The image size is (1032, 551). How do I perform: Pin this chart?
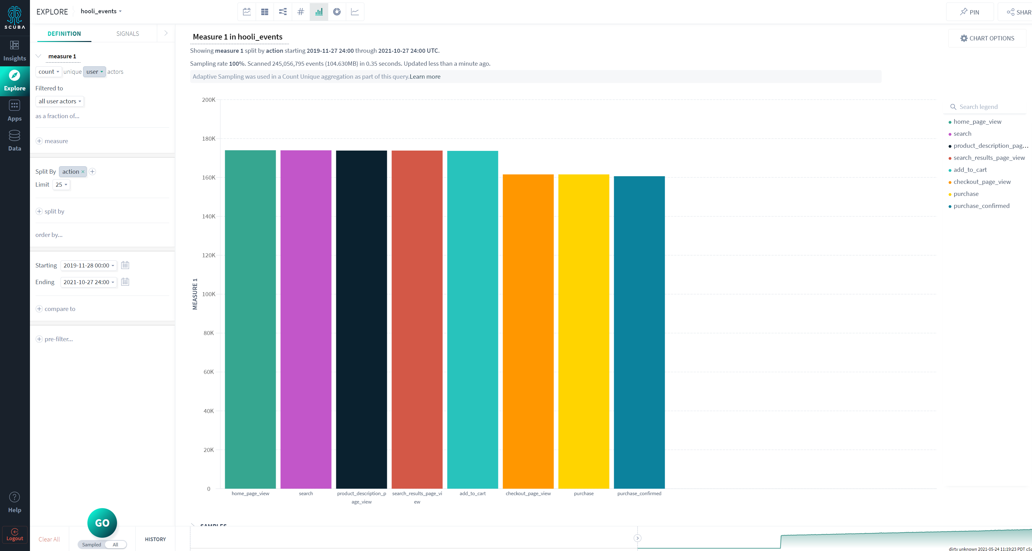(x=970, y=12)
